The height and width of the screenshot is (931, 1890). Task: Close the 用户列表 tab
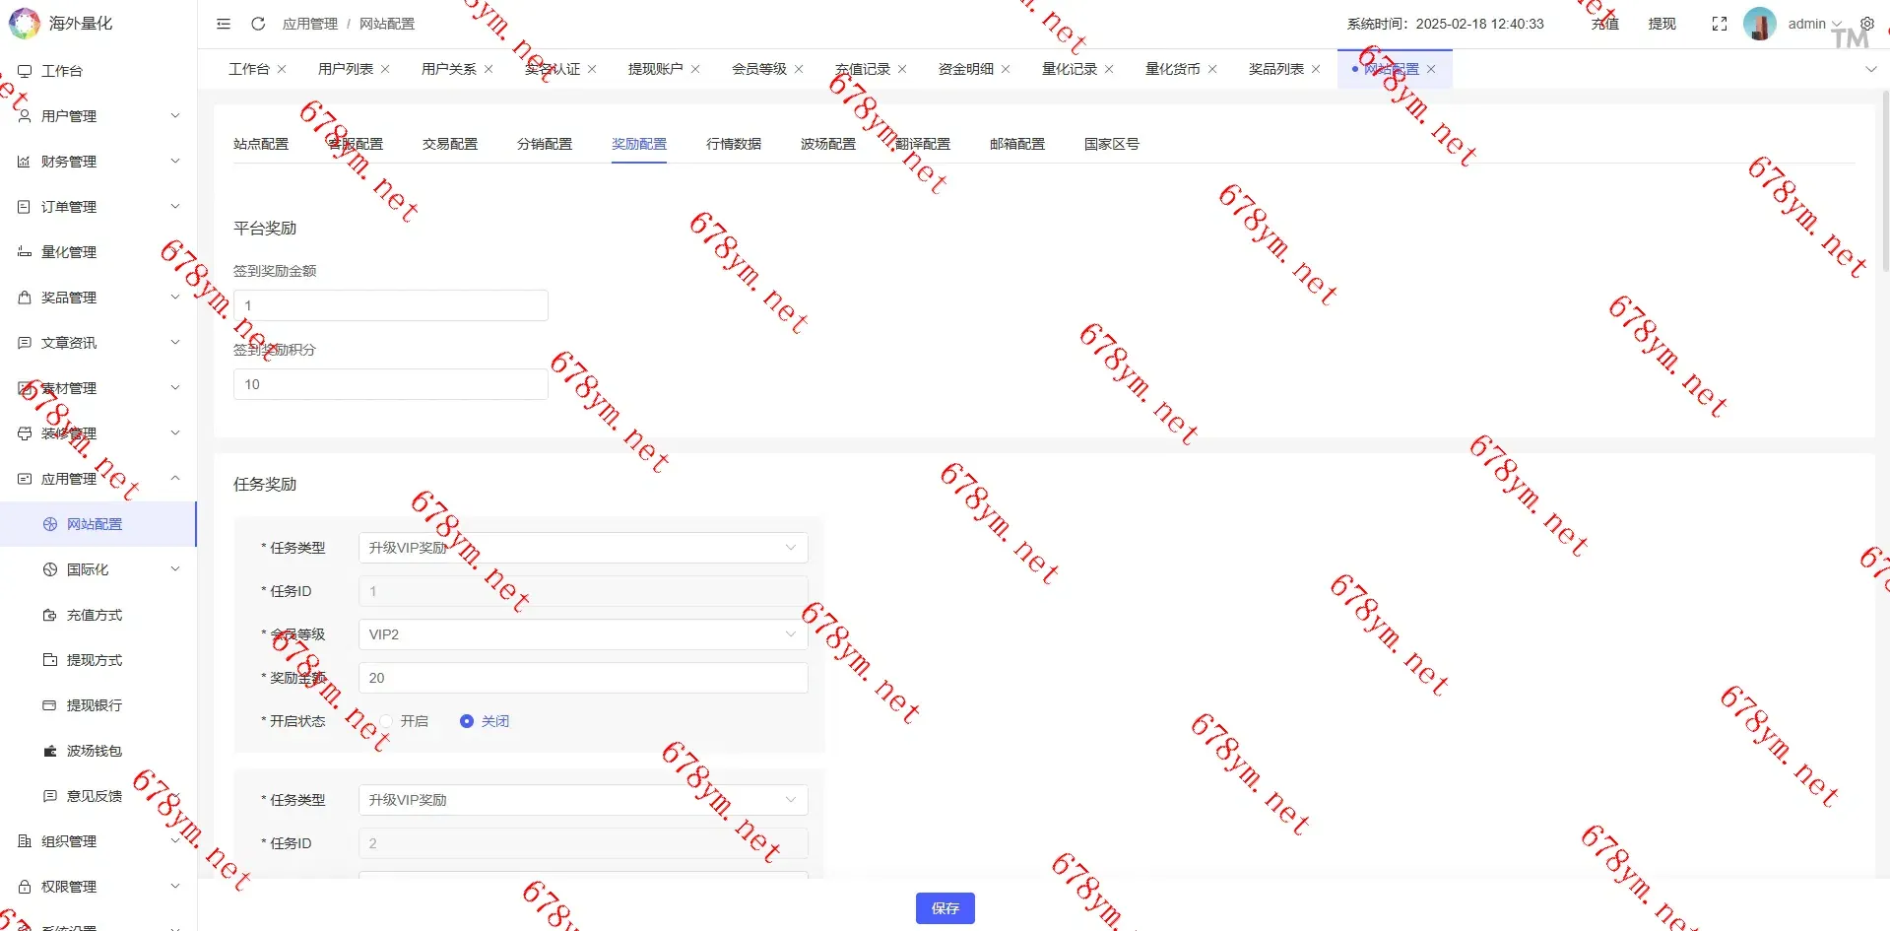[x=385, y=69]
